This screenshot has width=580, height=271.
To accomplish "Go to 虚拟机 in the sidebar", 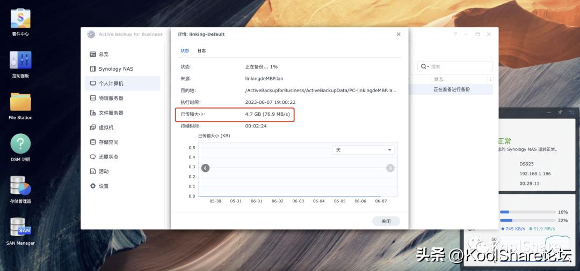I will pyautogui.click(x=122, y=127).
